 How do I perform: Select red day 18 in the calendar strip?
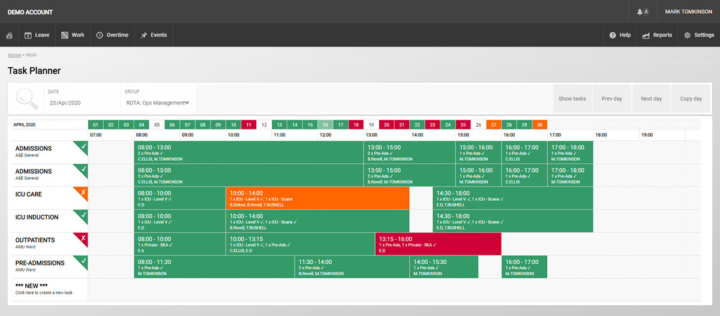356,125
